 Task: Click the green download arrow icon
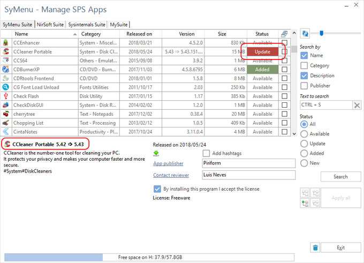156,153
